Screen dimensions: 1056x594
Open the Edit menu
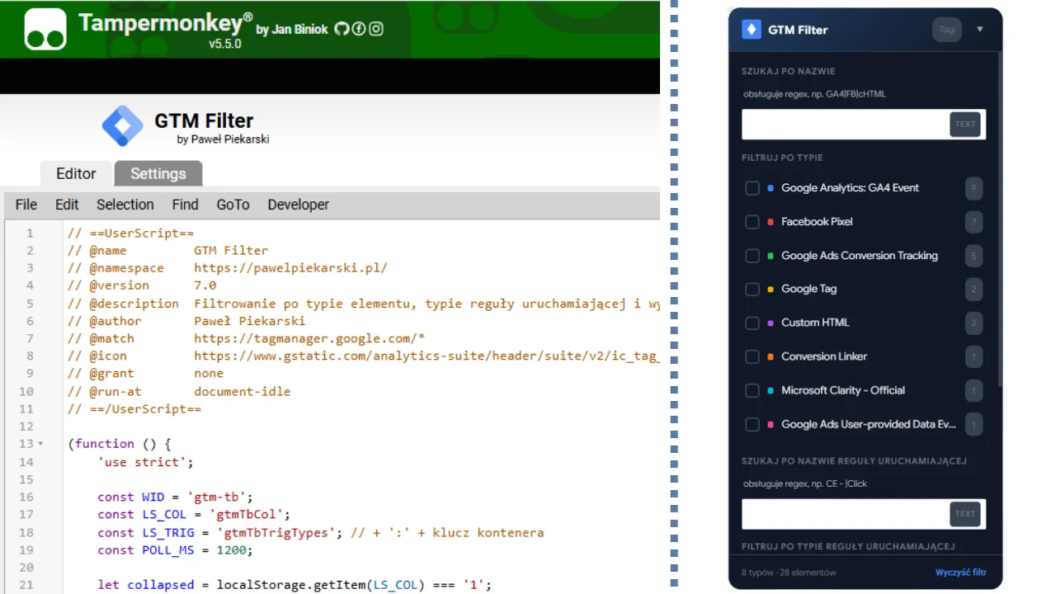pyautogui.click(x=67, y=205)
